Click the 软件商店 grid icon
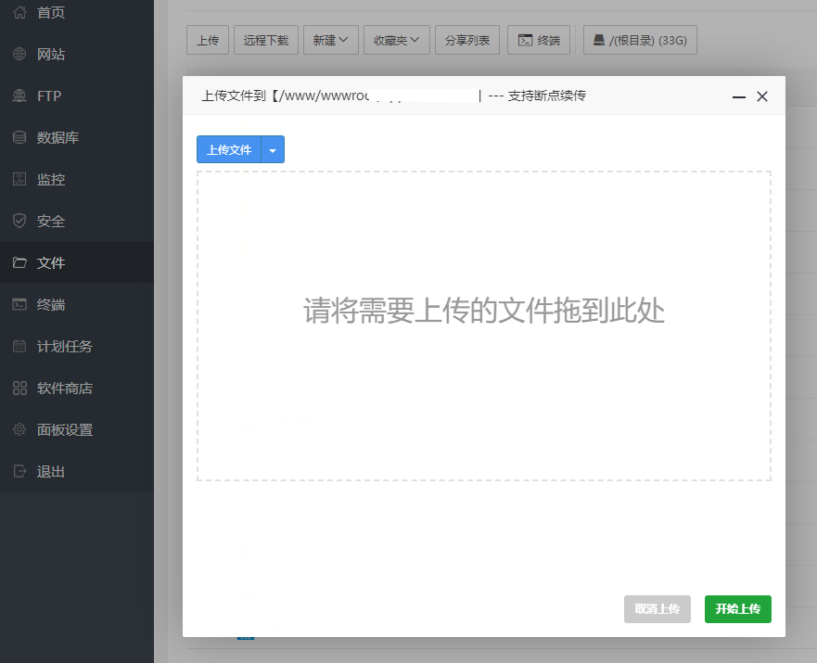Image resolution: width=817 pixels, height=663 pixels. pos(19,388)
